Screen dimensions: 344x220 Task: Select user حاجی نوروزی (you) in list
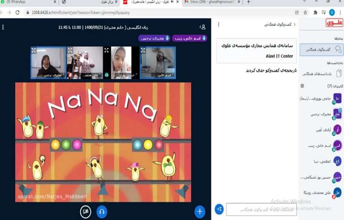321,99
